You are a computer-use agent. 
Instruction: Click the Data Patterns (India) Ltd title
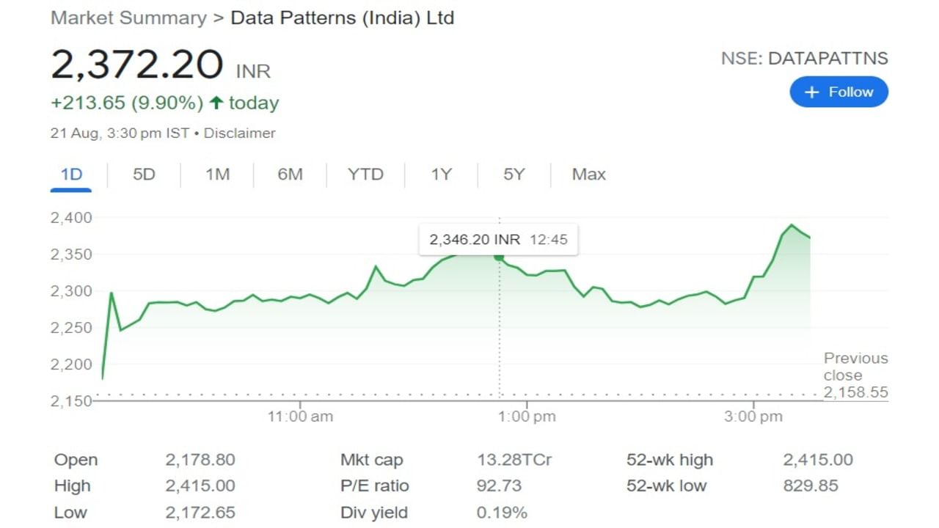coord(342,18)
